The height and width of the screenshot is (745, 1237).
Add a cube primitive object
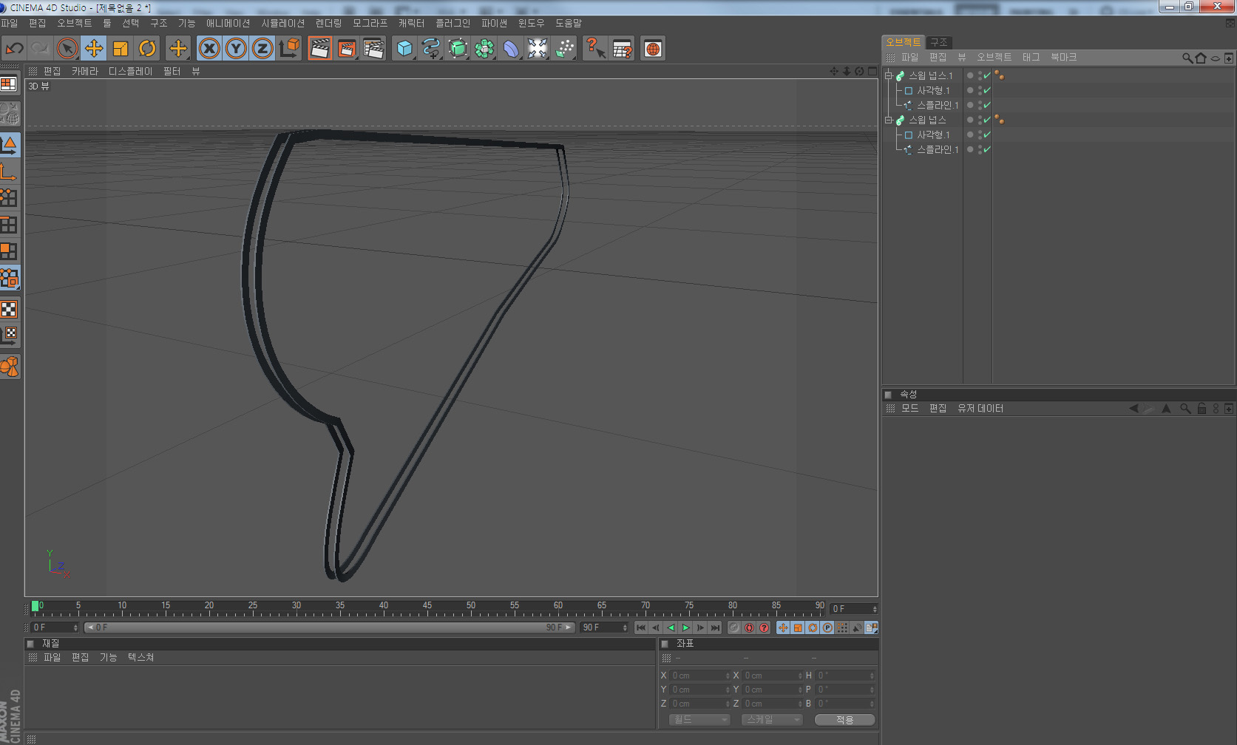pos(404,49)
